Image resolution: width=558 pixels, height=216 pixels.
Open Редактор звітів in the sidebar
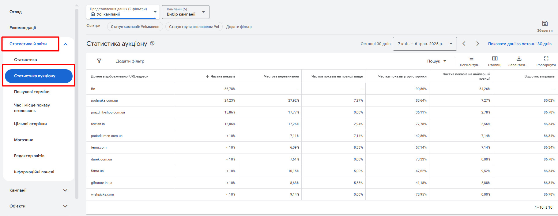point(29,156)
